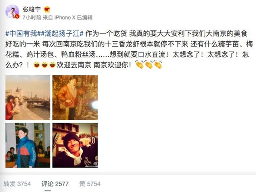View the black beanie pointing photo
The image size is (256, 192).
pos(75,145)
